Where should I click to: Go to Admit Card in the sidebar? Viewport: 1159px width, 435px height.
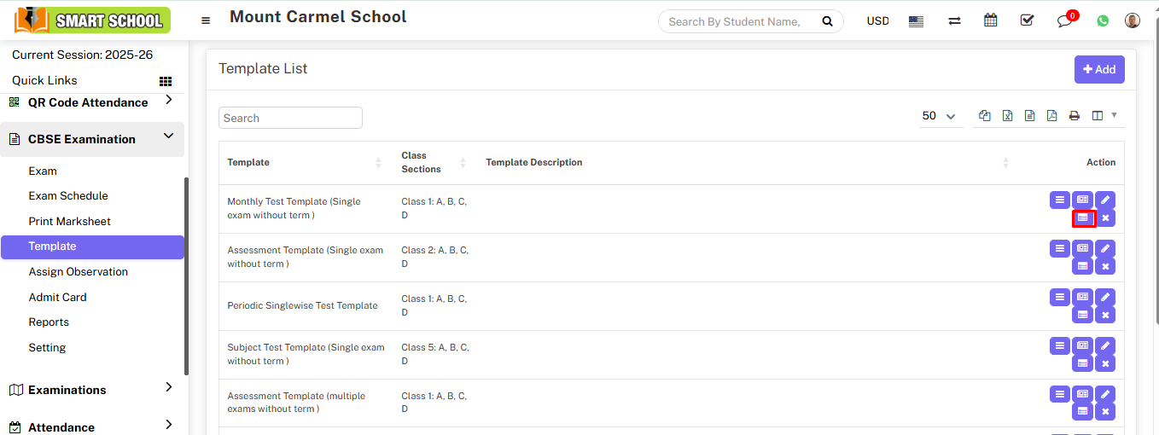pos(57,297)
